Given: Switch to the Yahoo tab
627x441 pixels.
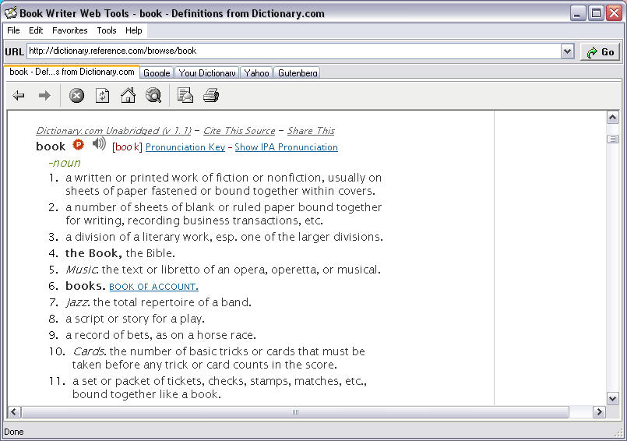Looking at the screenshot, I should click(257, 72).
